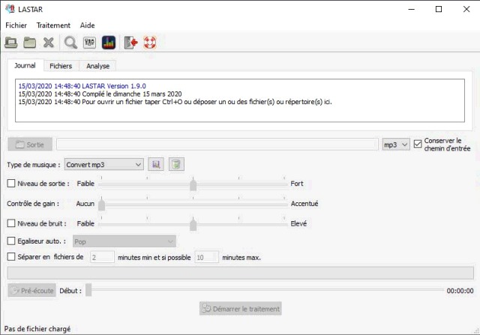480x335 pixels.
Task: Click the Niveau de bruit slider handle
Action: point(193,224)
